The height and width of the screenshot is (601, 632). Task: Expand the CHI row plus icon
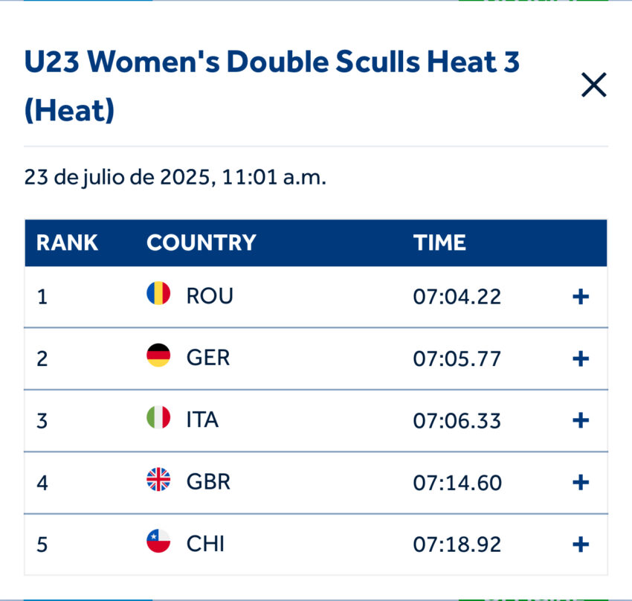[x=581, y=544]
